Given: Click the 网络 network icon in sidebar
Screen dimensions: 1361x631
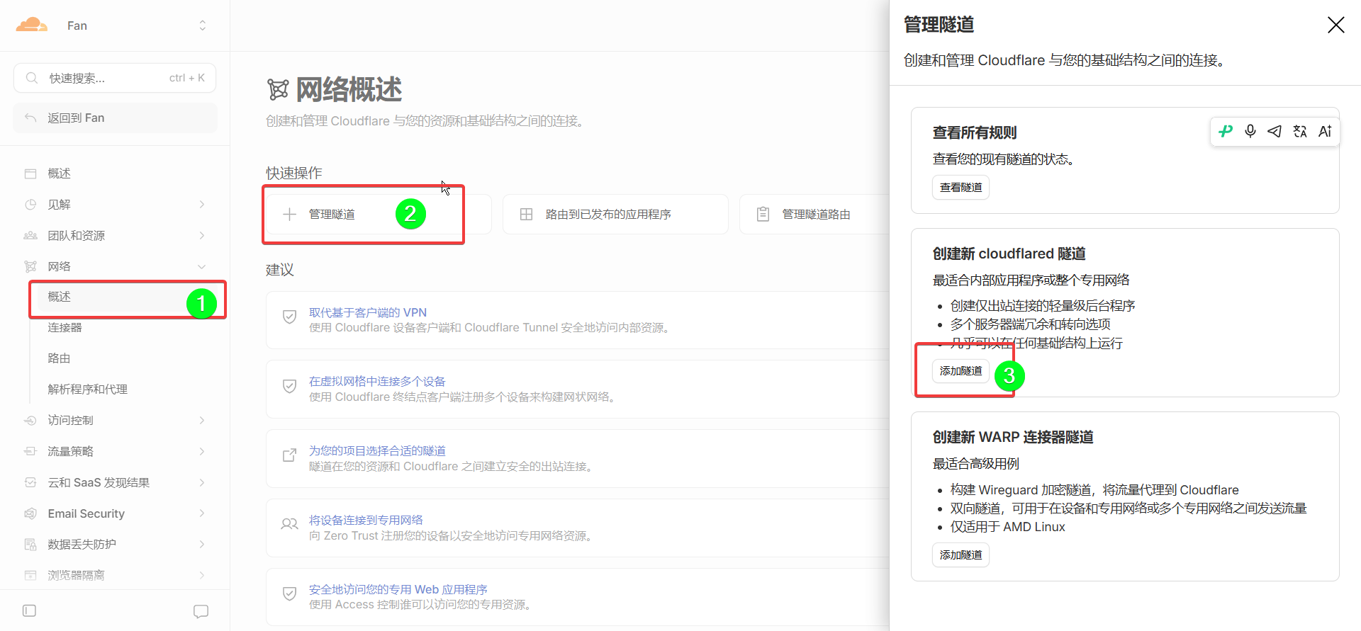Looking at the screenshot, I should 30,266.
